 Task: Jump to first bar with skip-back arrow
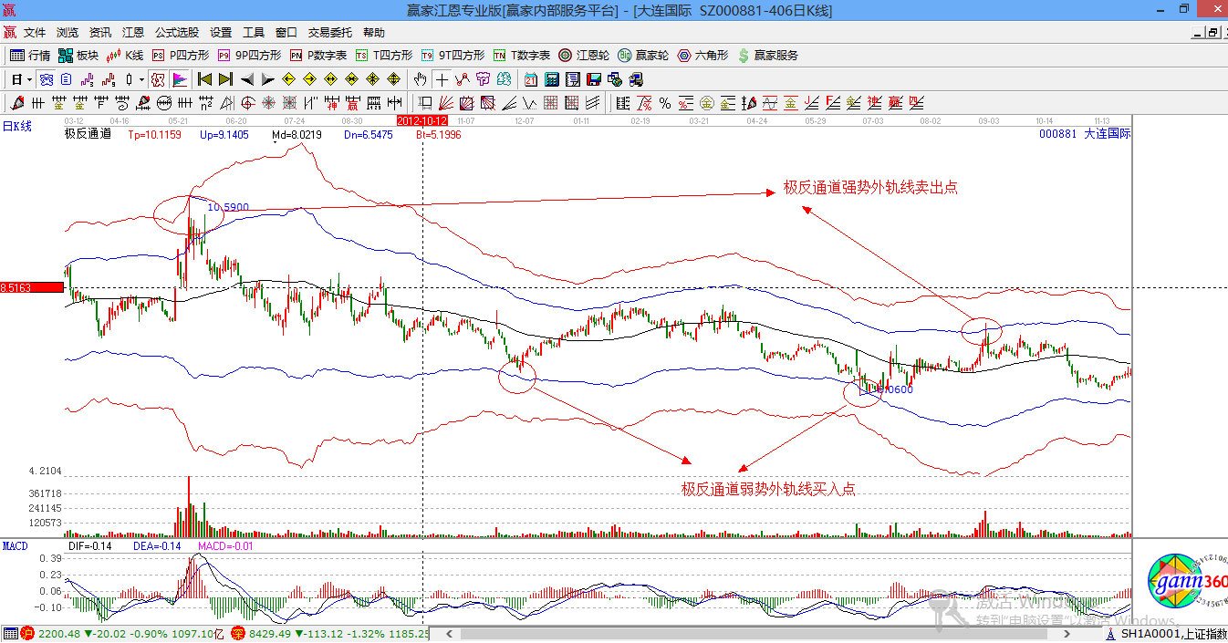(x=205, y=79)
